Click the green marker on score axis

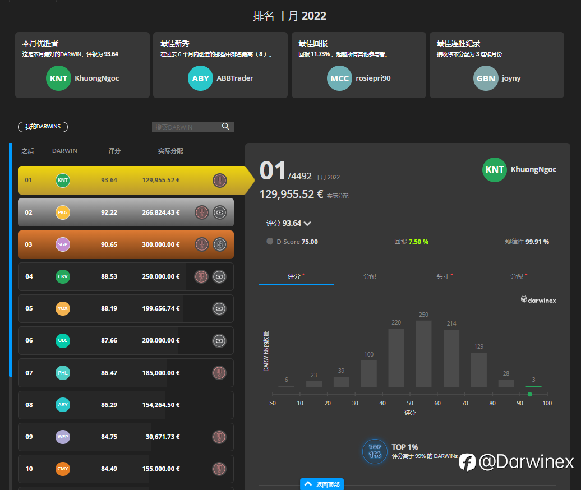(x=530, y=394)
